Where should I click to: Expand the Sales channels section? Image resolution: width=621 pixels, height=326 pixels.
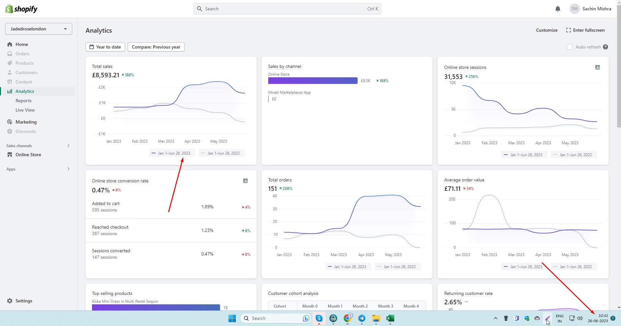(38, 146)
